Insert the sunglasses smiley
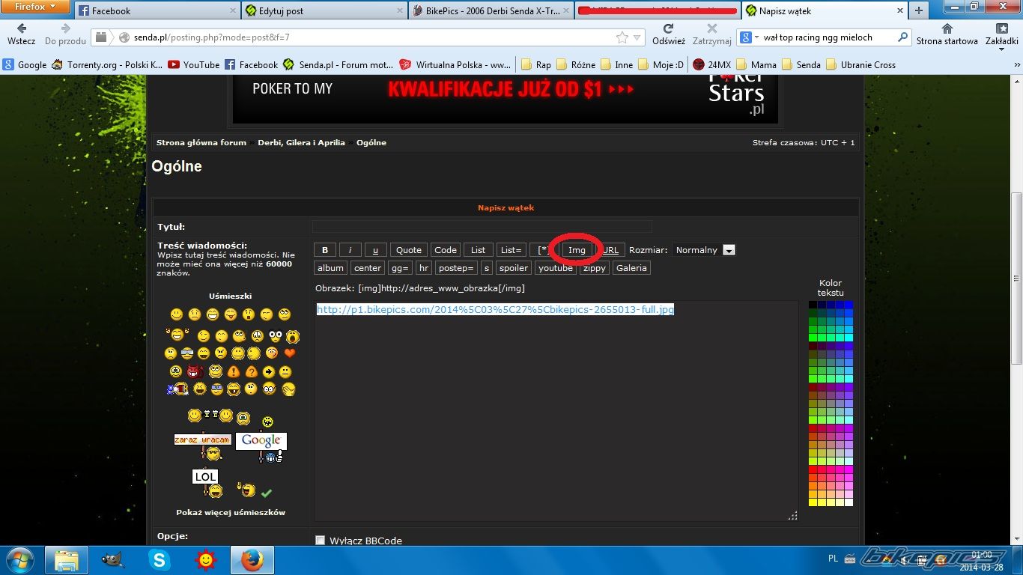Screen dimensions: 1023x575 (187, 353)
